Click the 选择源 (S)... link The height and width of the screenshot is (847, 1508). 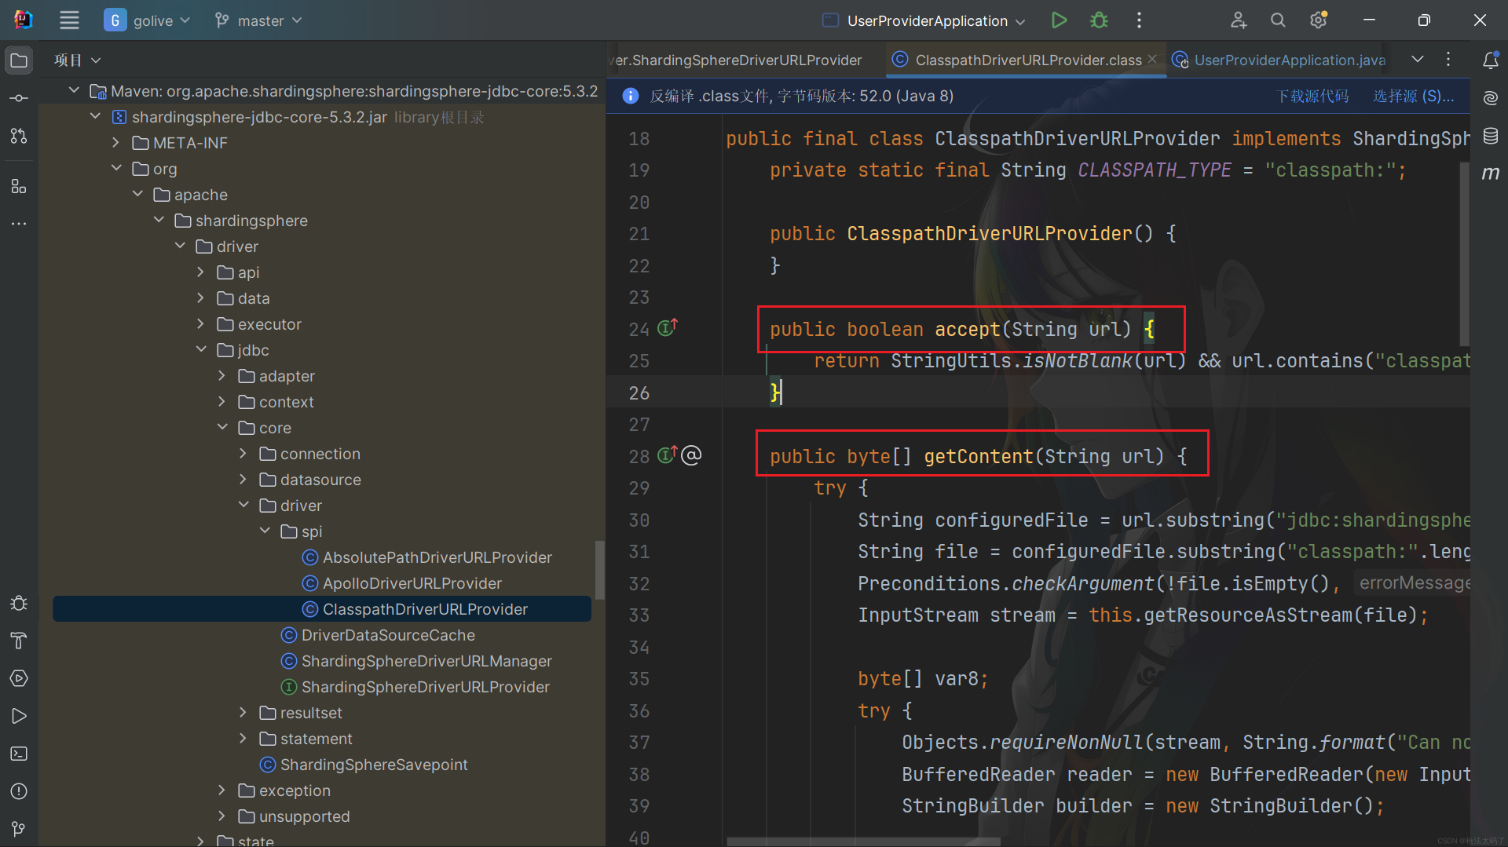coord(1414,96)
